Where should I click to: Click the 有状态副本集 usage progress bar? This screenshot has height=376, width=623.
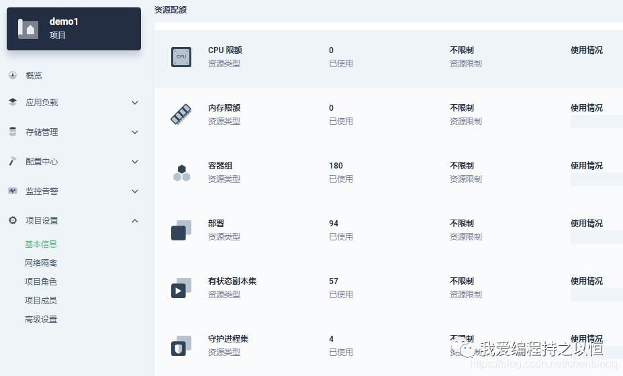[x=597, y=295]
